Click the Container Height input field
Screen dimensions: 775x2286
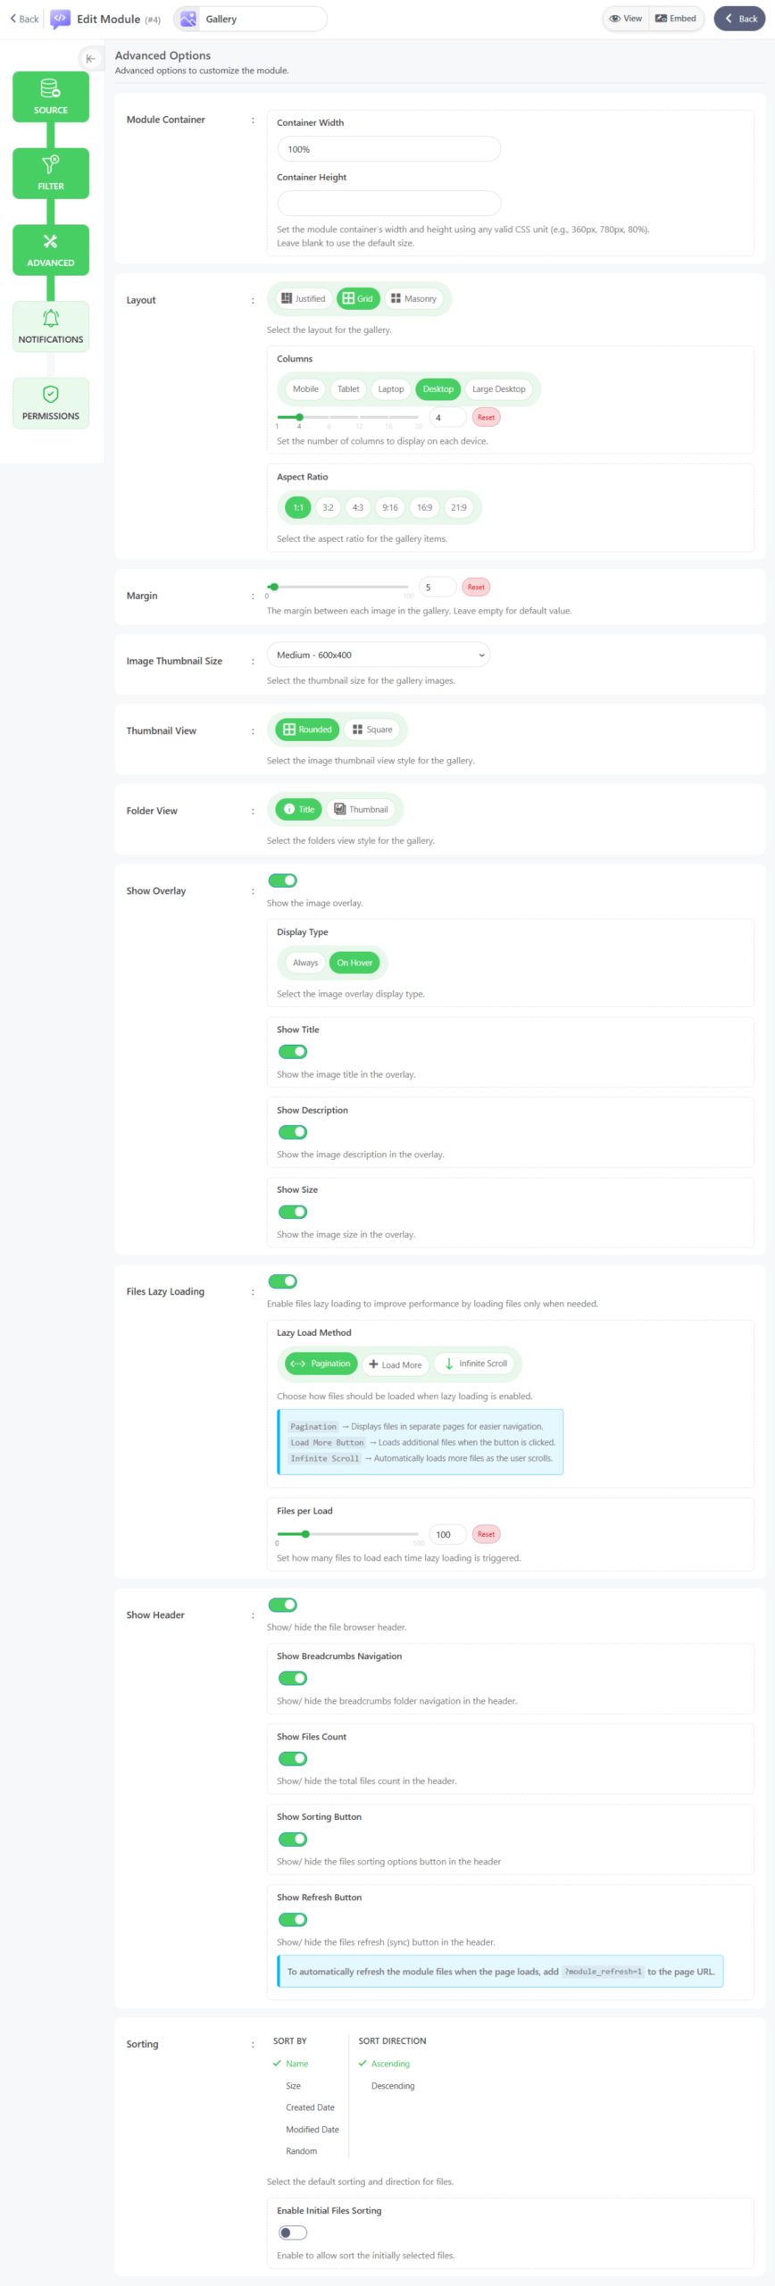[x=388, y=204]
